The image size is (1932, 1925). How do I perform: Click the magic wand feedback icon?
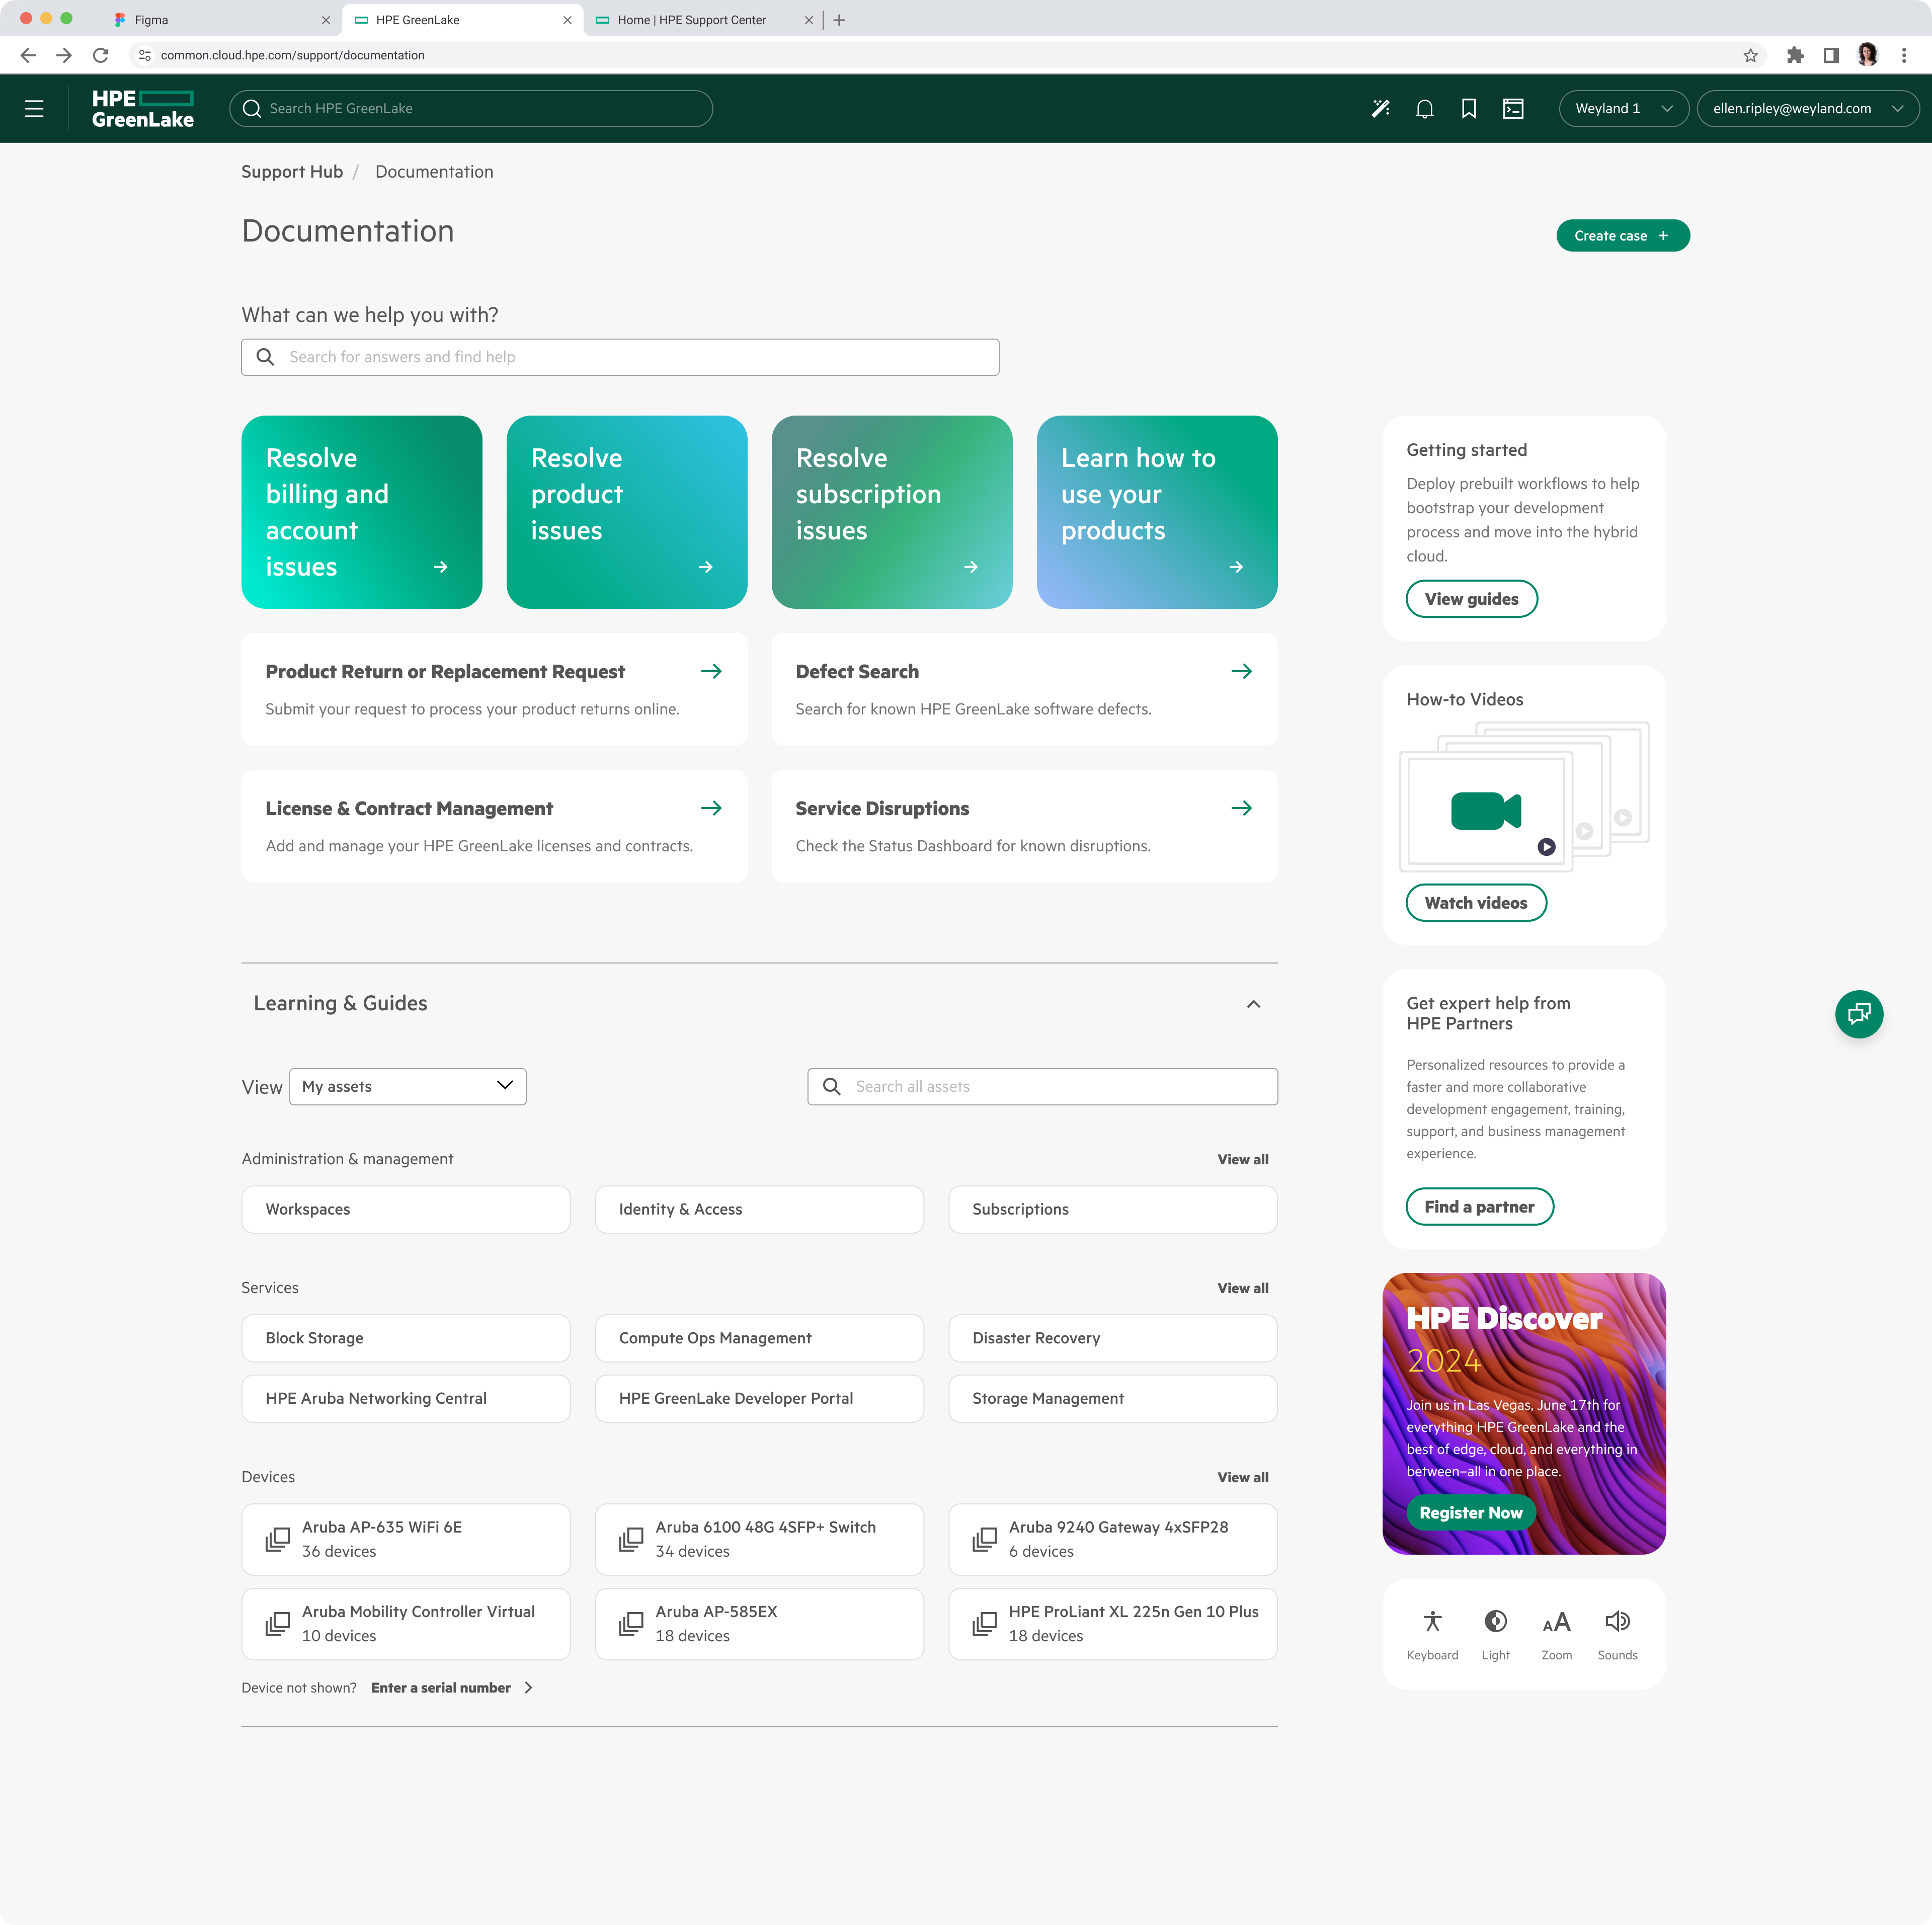tap(1381, 108)
